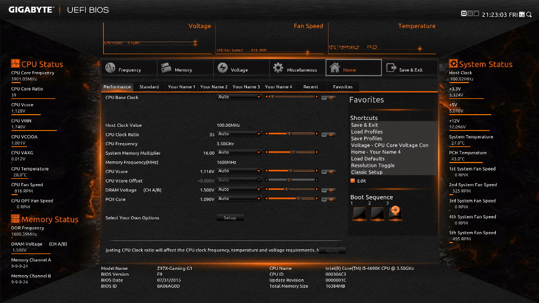
Task: Open CPU Base Clock Auto dropdown
Action: click(239, 97)
